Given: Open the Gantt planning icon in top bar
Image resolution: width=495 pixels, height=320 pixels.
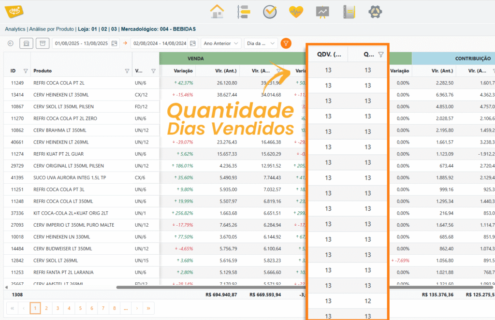Looking at the screenshot, I should tap(244, 12).
